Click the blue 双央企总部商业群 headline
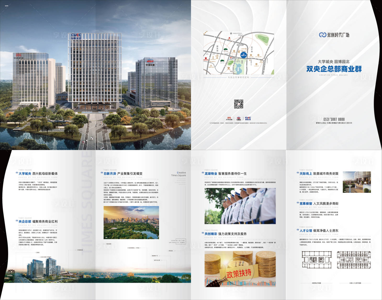382x300 pixels. coord(334,69)
